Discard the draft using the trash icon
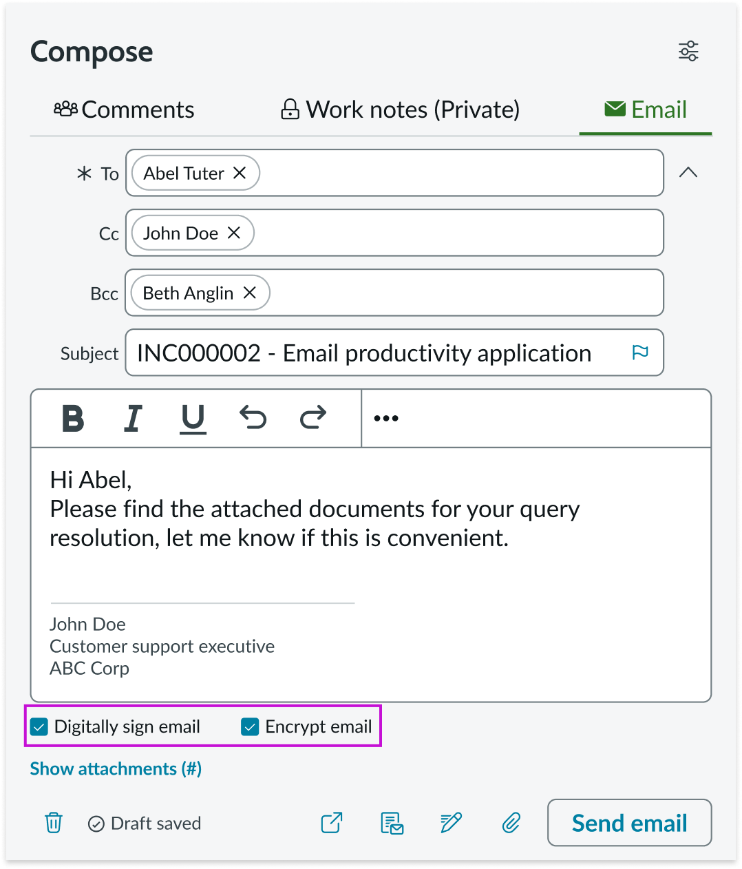 [53, 823]
